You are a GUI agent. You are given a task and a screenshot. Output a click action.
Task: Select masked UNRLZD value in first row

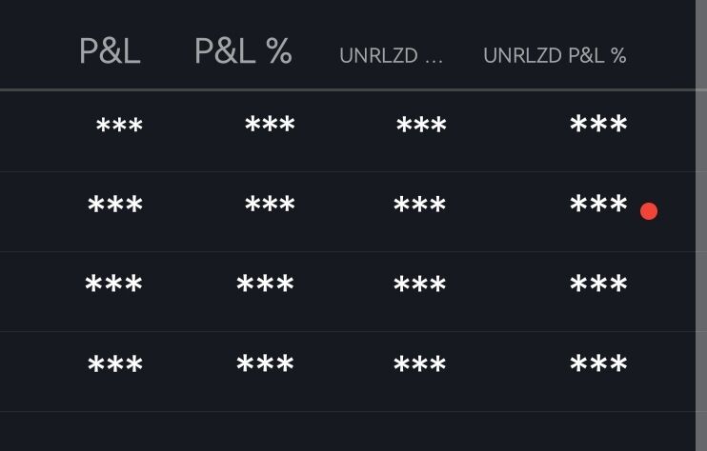click(x=421, y=125)
